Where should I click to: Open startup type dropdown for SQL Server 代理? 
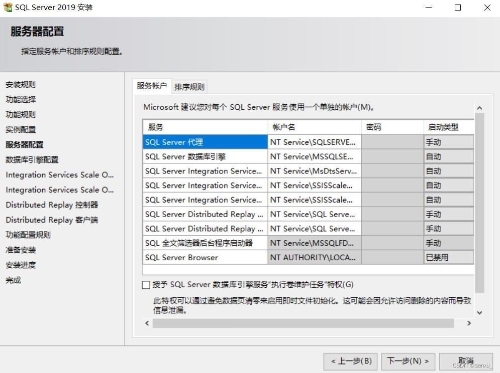(x=449, y=142)
